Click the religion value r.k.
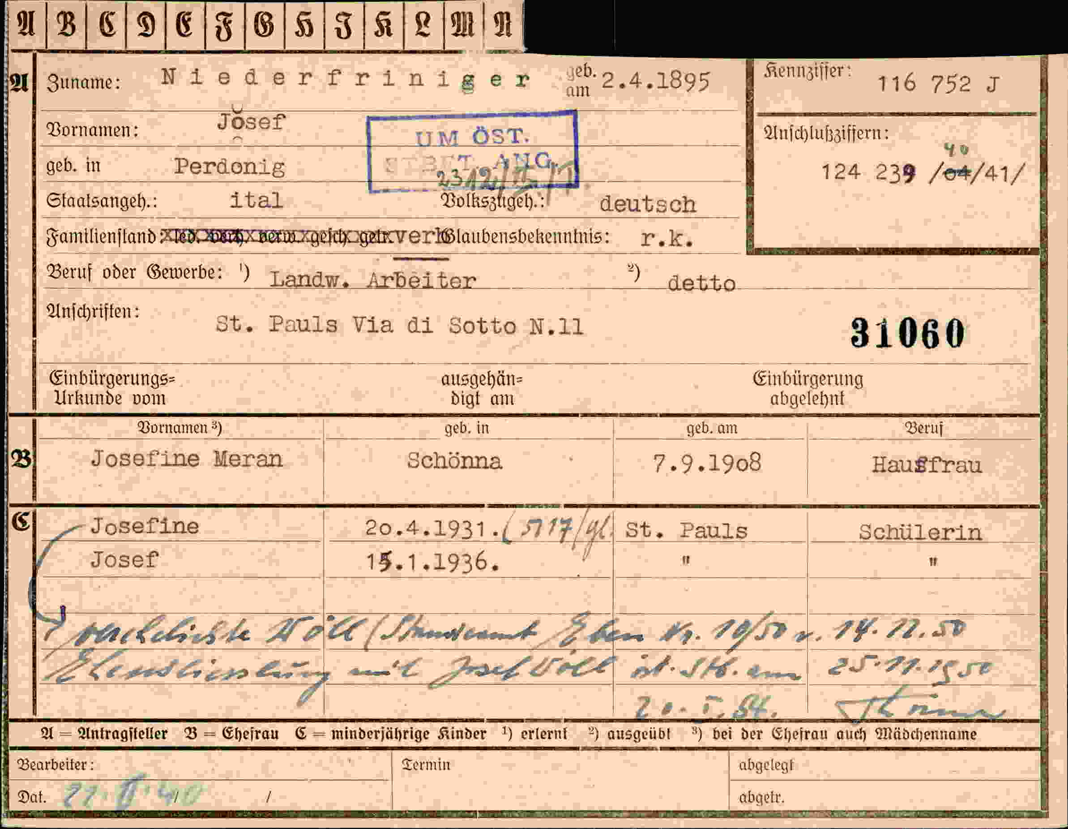This screenshot has width=1068, height=829. point(667,238)
